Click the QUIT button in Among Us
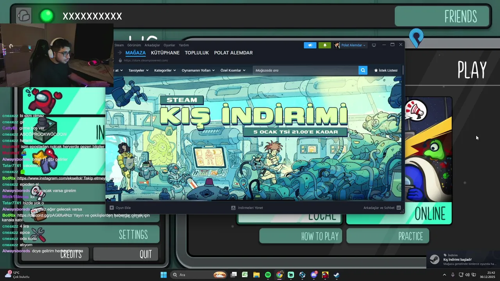The width and height of the screenshot is (500, 281). point(126,254)
